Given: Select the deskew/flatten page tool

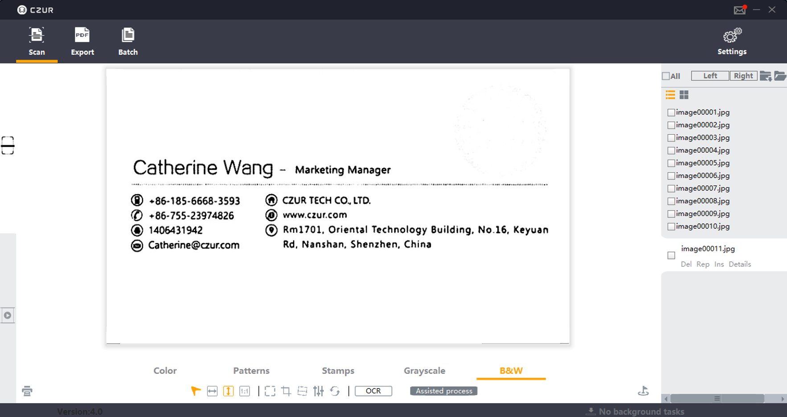Looking at the screenshot, I should (302, 391).
